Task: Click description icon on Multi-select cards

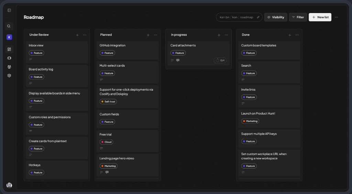Action: (x=101, y=80)
